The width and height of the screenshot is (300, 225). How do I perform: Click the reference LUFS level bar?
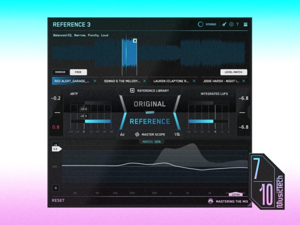pyautogui.click(x=201, y=121)
